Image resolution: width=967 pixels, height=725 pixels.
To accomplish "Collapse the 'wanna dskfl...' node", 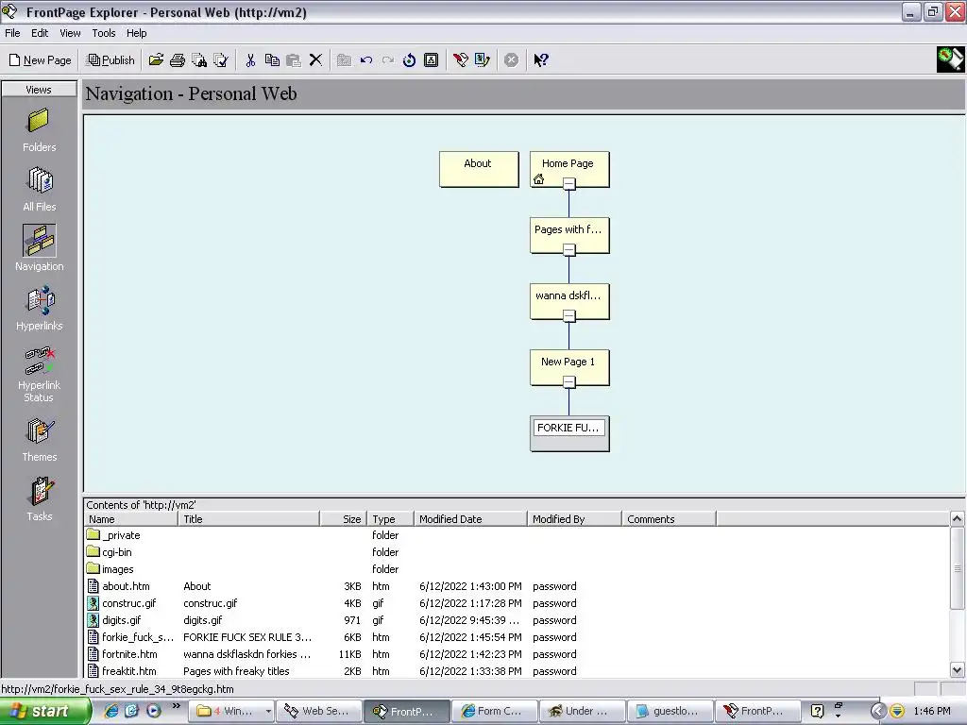I will 569,315.
